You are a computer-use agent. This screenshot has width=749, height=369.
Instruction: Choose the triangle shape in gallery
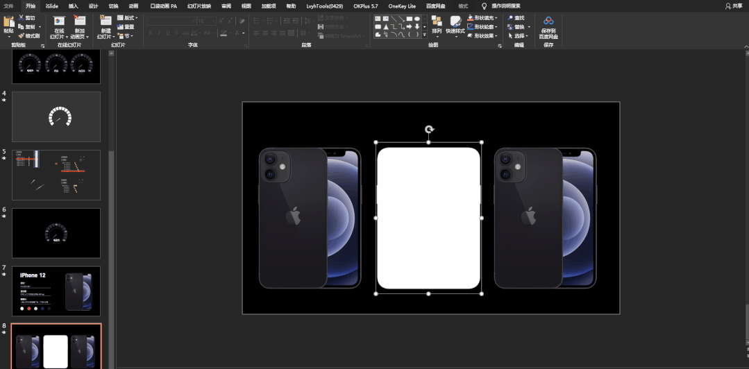(x=385, y=26)
